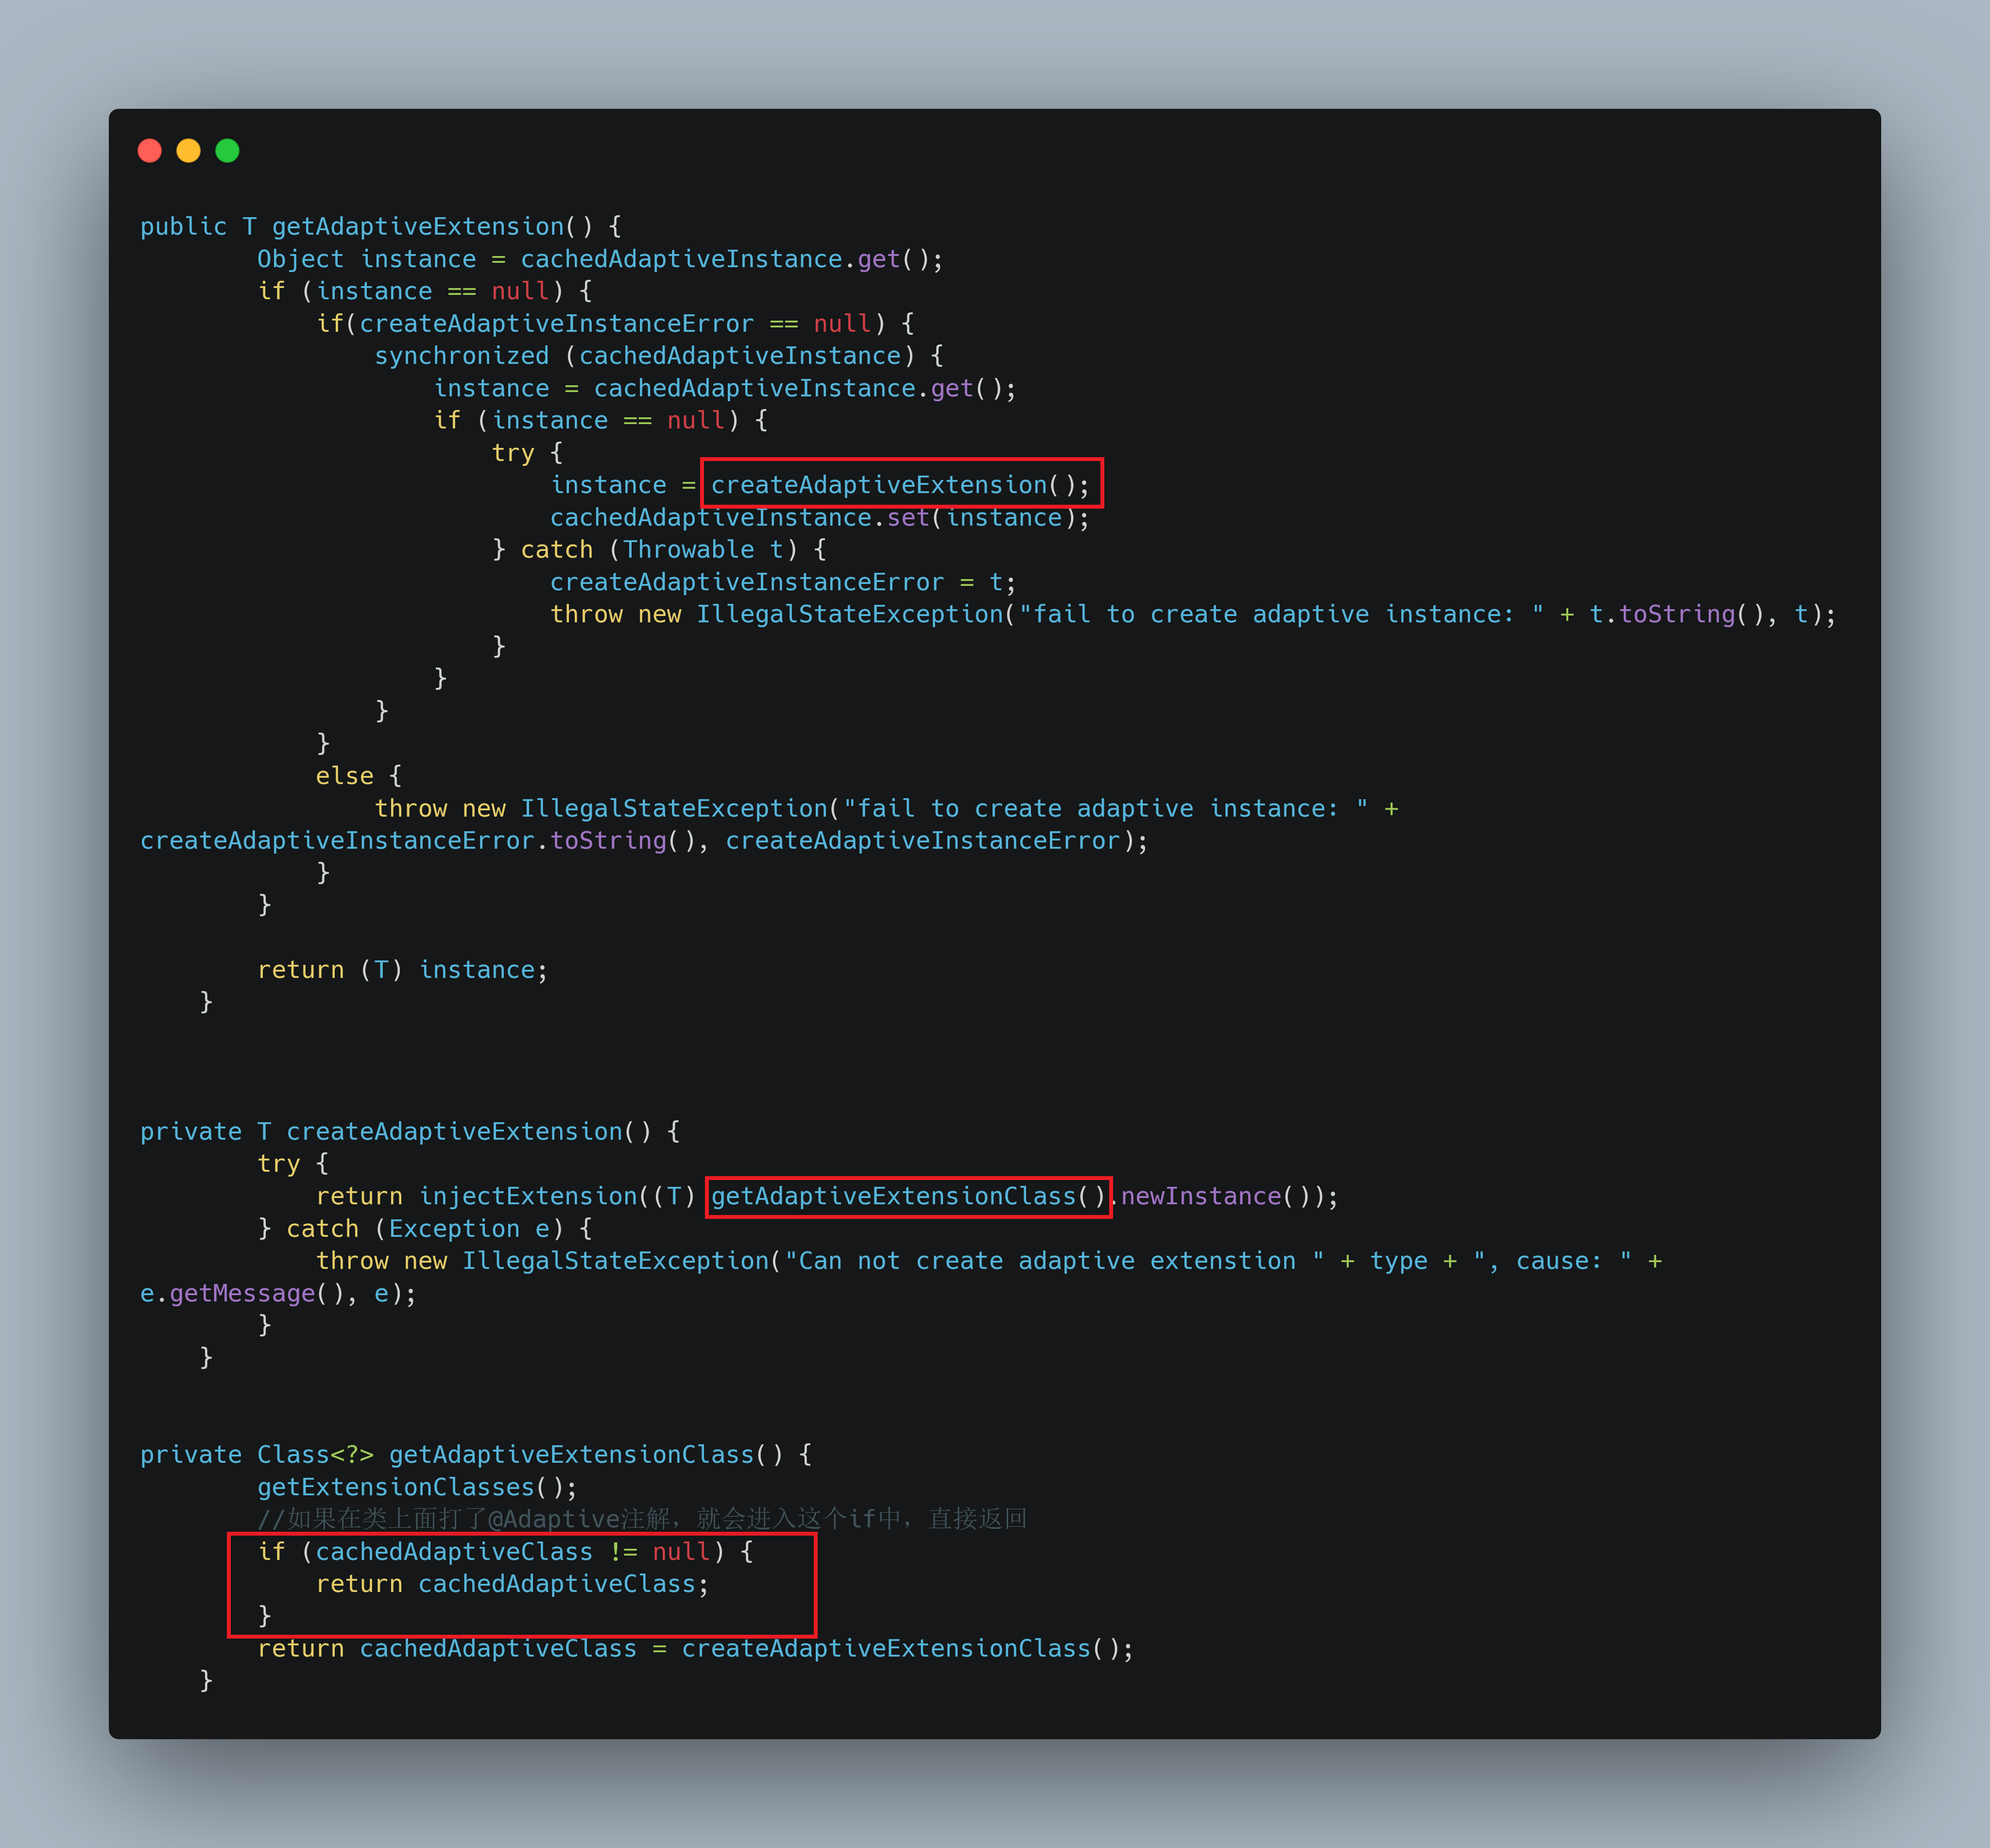Click the green maximize window dot
1990x1848 pixels.
click(x=227, y=151)
